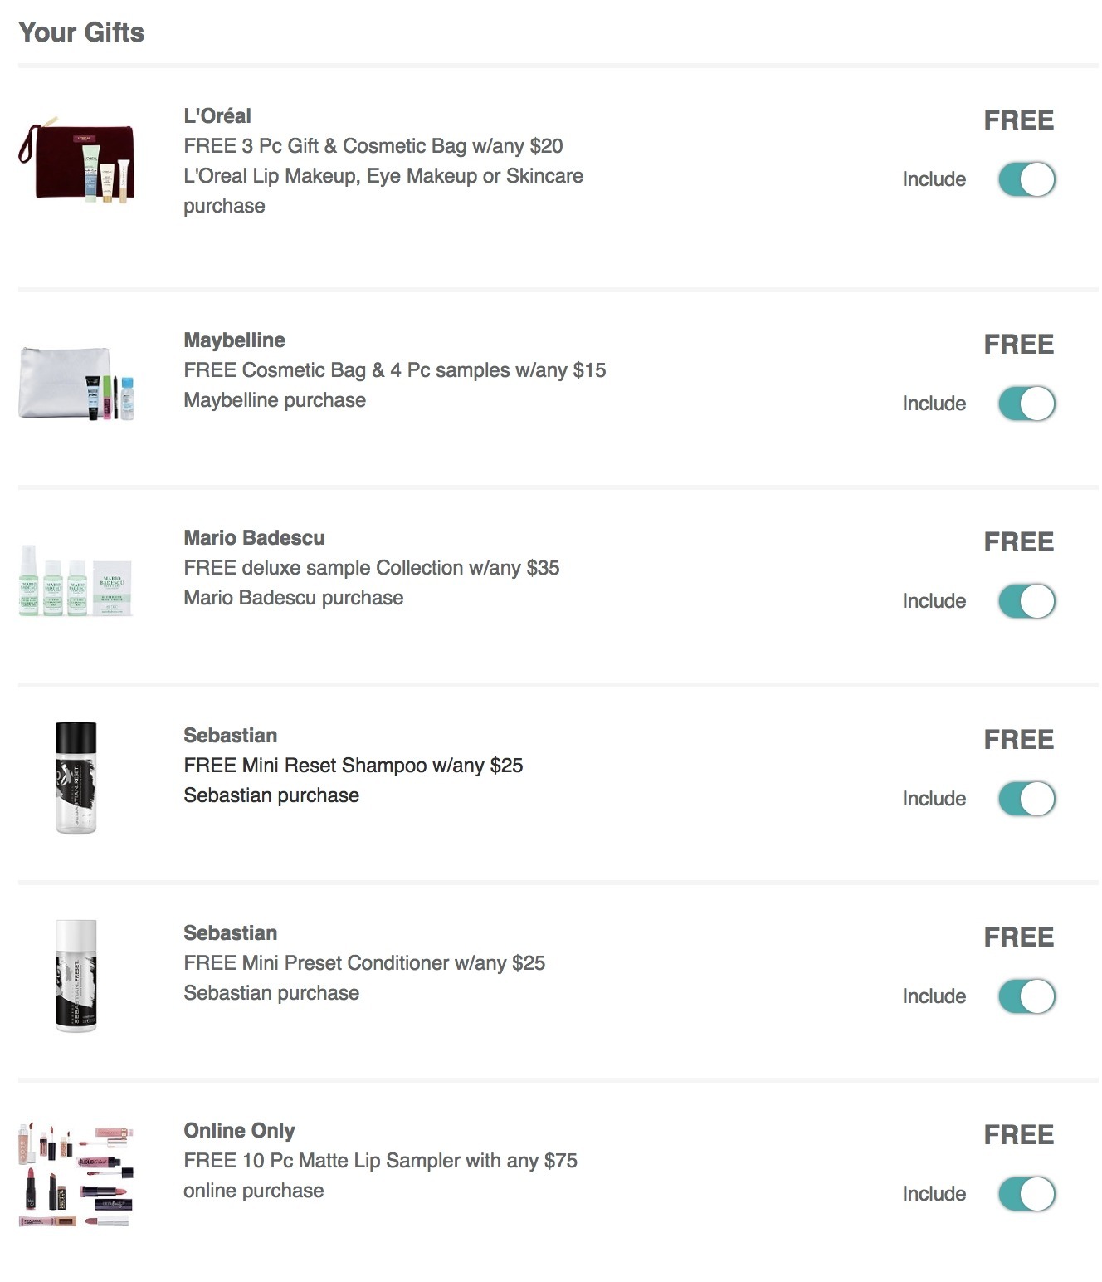Select the Sebastian Preset Conditioner bottle image
The image size is (1102, 1282).
coord(76,976)
